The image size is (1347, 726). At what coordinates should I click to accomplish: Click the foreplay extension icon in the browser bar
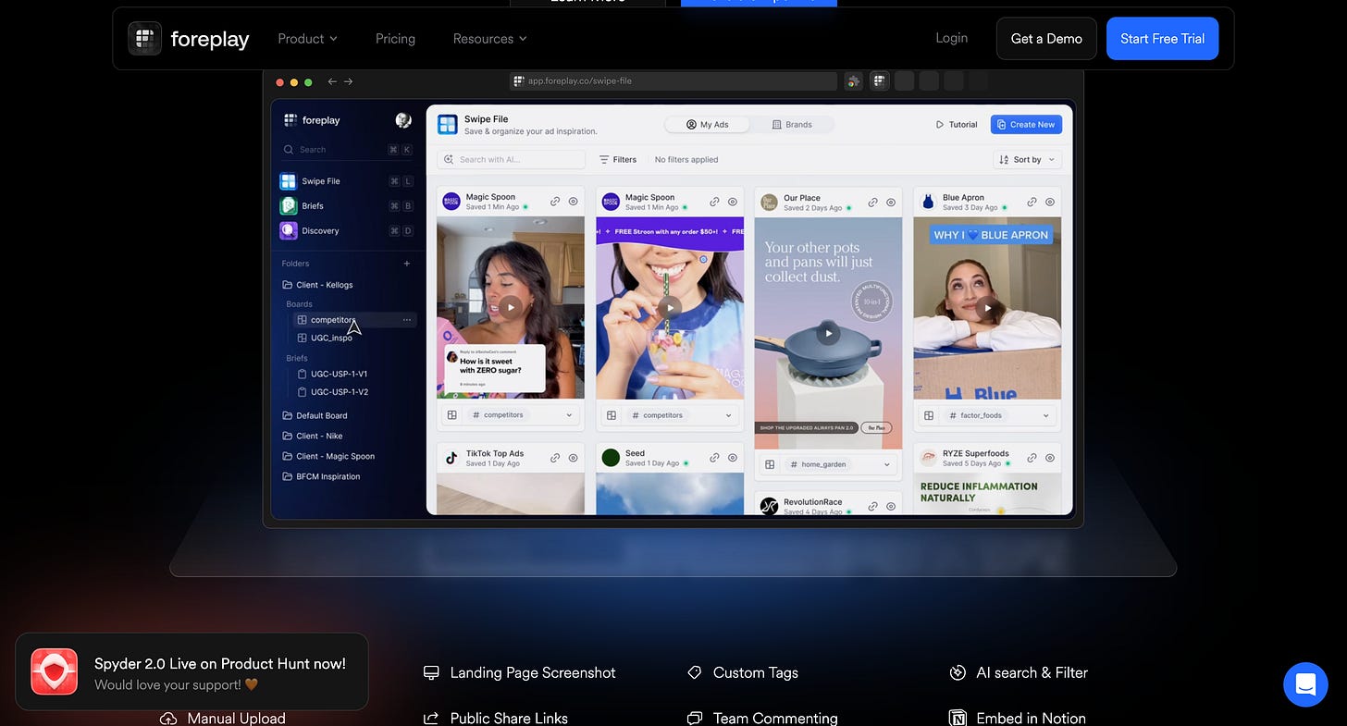pos(879,81)
